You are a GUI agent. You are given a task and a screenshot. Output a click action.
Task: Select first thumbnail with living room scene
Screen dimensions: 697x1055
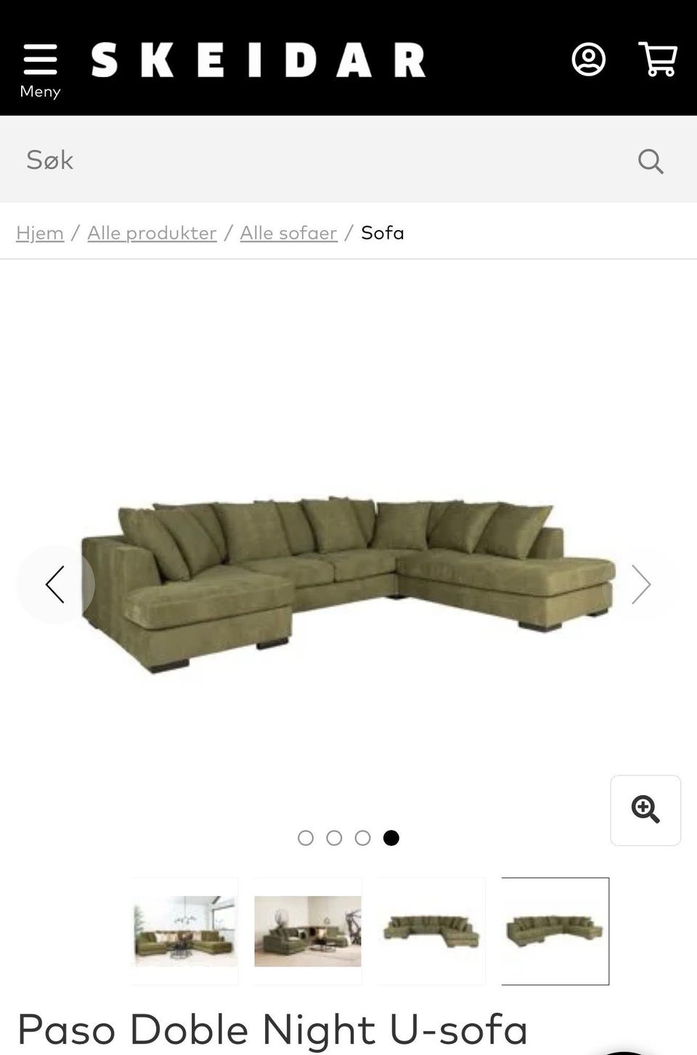click(185, 931)
